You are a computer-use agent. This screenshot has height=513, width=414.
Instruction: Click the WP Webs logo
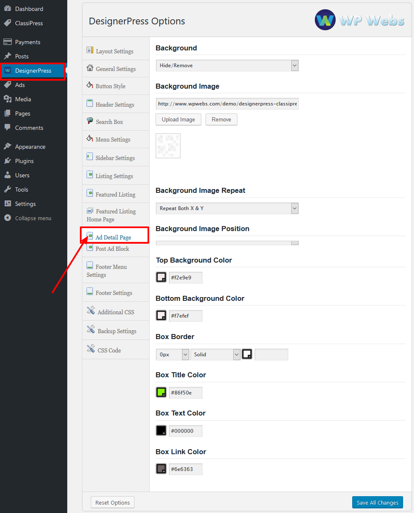[x=360, y=20]
